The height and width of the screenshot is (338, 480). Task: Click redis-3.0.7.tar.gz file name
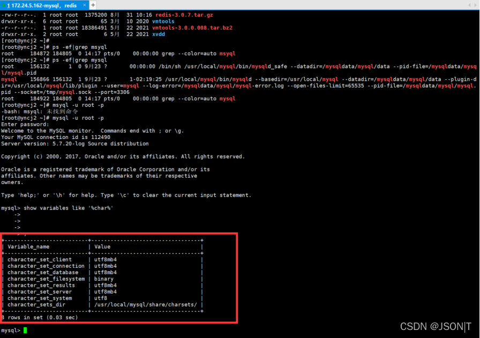pos(184,14)
